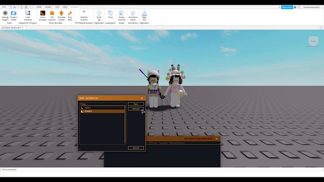Close the Animation Studio.rbxl tab
Screen dimensions: 324x182
point(22,28)
